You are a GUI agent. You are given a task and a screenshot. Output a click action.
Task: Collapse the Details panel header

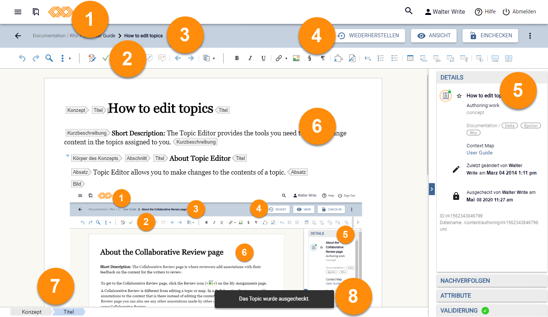(x=492, y=78)
